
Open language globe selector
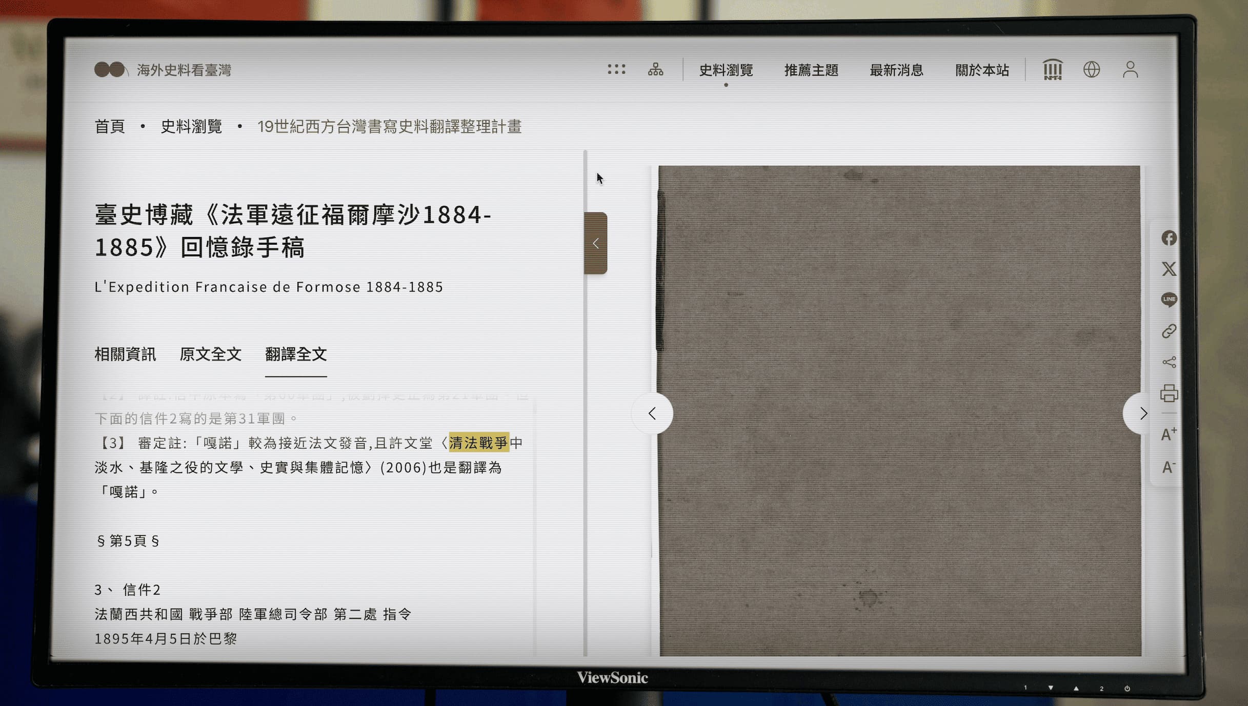tap(1092, 69)
